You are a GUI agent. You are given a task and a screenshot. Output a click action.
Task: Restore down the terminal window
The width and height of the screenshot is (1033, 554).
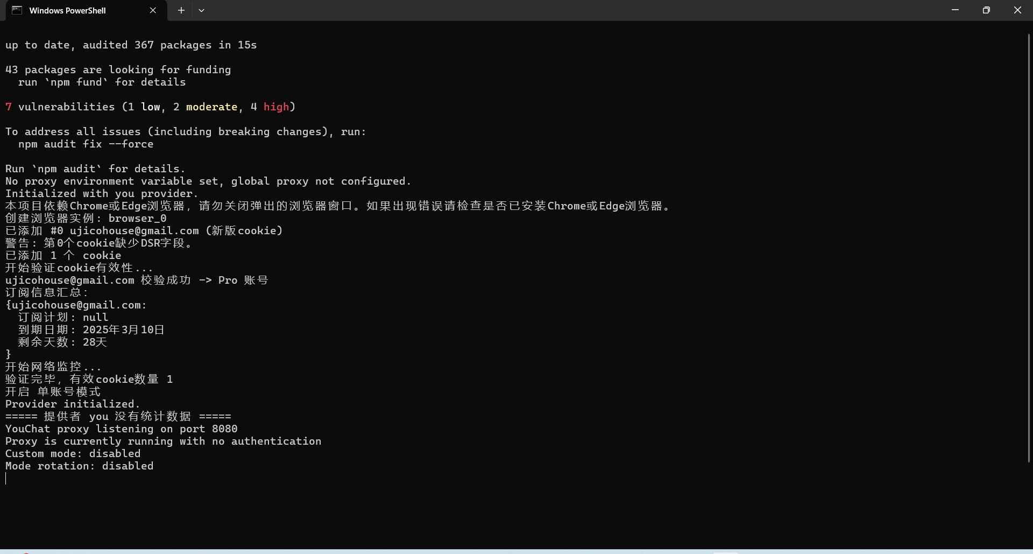(x=986, y=10)
